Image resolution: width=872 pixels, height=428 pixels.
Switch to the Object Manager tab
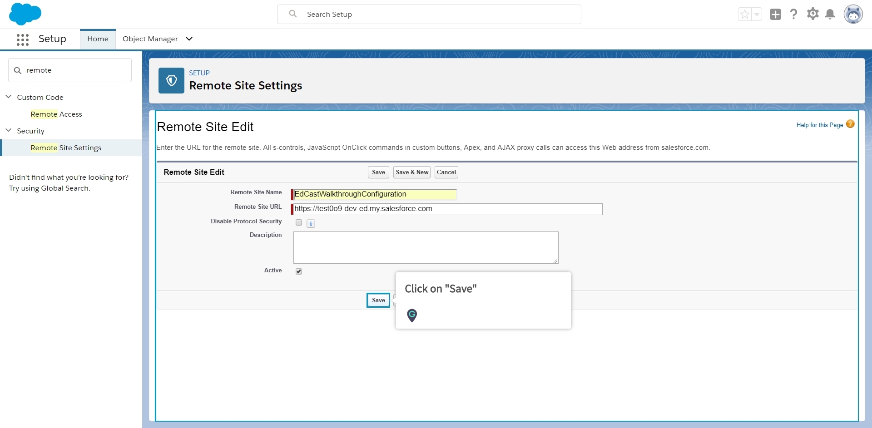point(150,39)
